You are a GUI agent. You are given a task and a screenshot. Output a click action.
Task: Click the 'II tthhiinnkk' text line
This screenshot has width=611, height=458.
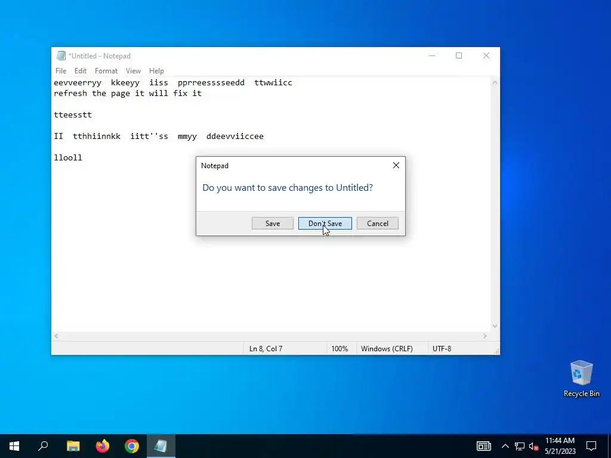[x=159, y=137]
